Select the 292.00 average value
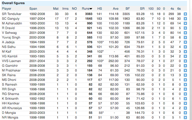Viewport: 192px width, 120px height. tap(113, 61)
